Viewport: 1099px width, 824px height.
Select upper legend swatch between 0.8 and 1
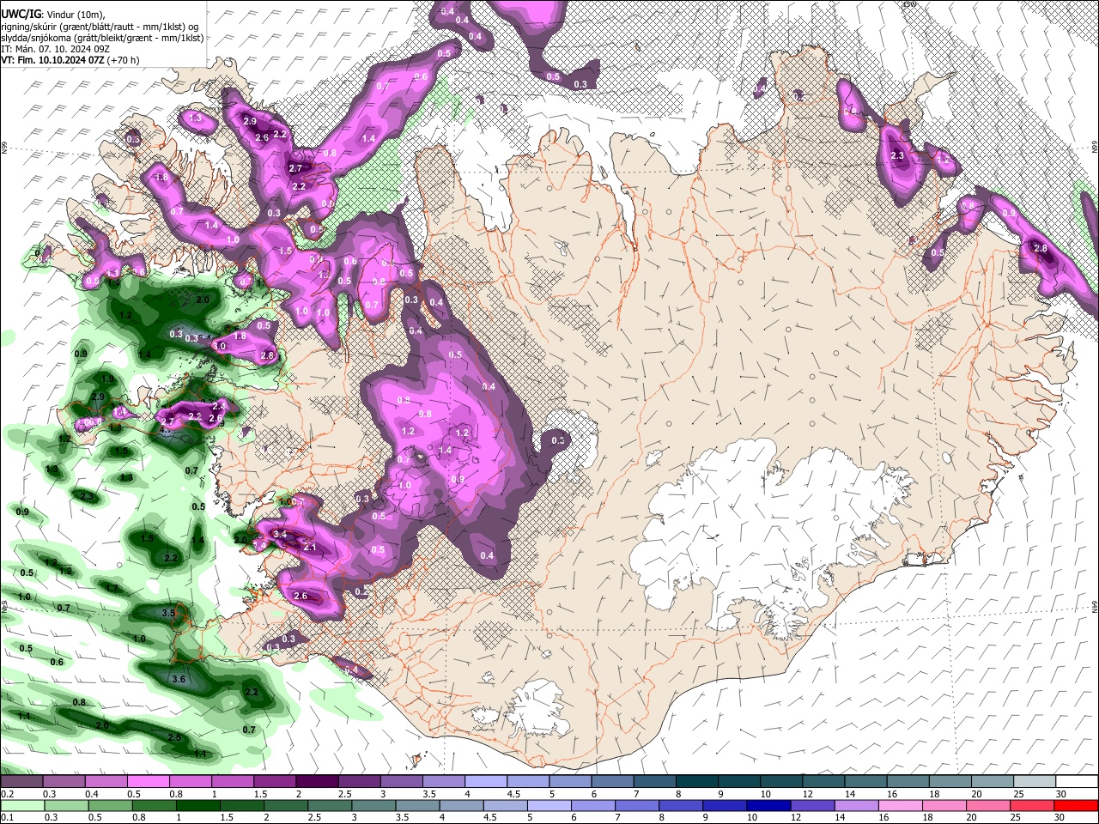[x=190, y=782]
